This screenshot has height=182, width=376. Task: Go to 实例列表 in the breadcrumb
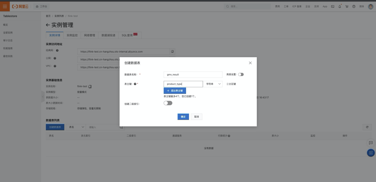click(x=59, y=16)
